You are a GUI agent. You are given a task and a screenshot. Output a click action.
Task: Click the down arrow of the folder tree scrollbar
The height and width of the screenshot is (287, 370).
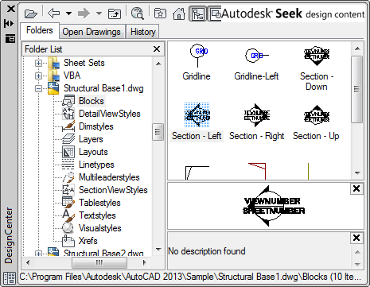click(x=158, y=250)
